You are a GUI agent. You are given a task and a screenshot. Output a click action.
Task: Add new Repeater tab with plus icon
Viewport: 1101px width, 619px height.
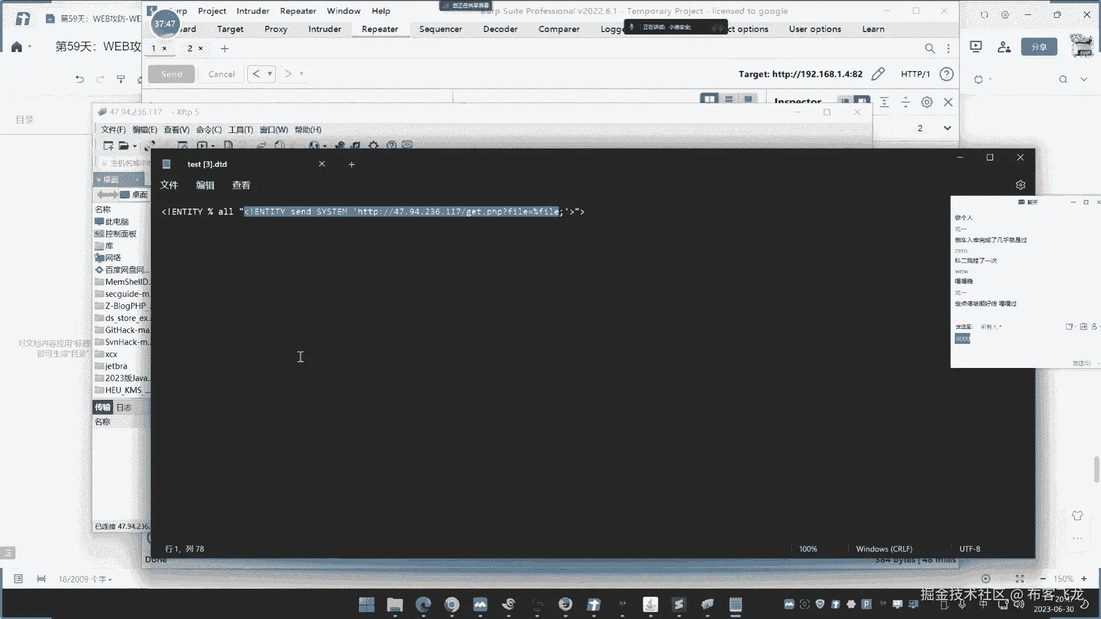tap(225, 49)
